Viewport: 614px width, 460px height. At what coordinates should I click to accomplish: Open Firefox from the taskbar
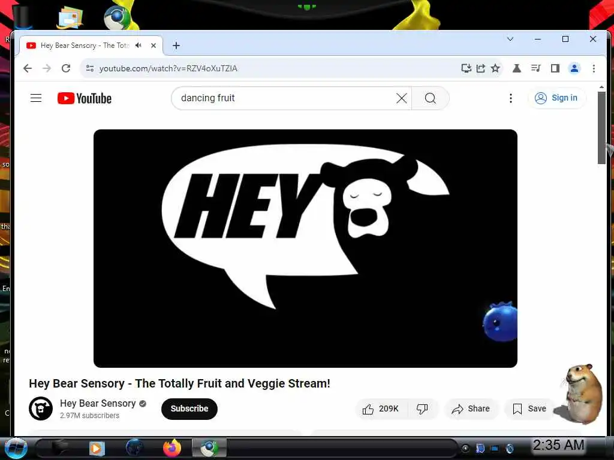click(x=172, y=448)
